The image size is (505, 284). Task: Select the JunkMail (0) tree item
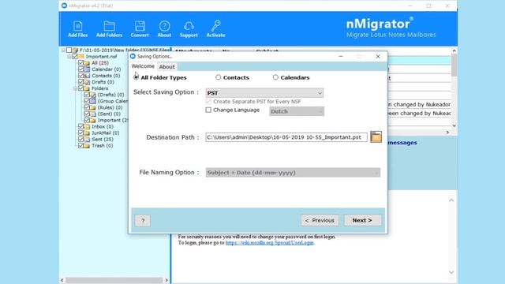point(105,133)
